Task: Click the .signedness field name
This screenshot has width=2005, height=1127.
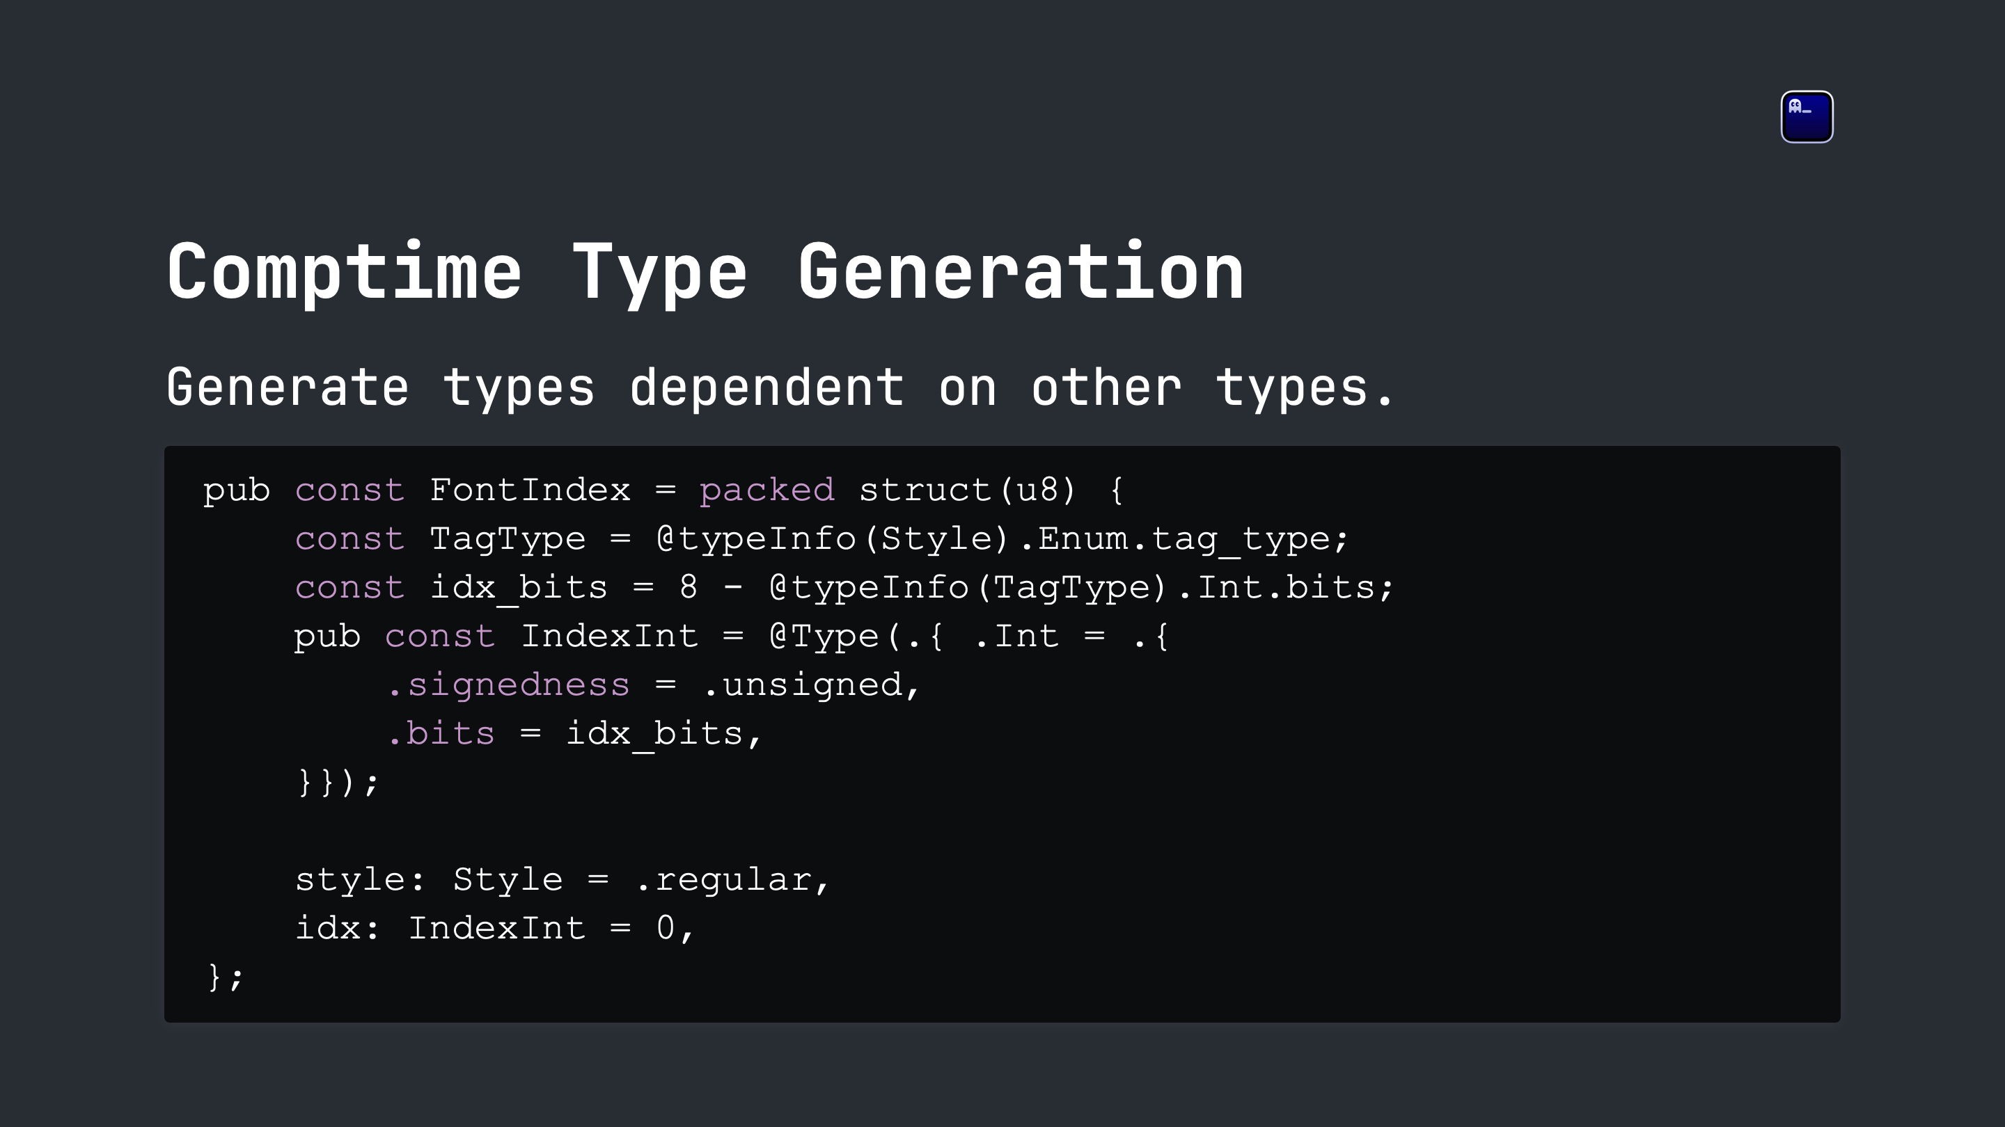Action: 508,685
